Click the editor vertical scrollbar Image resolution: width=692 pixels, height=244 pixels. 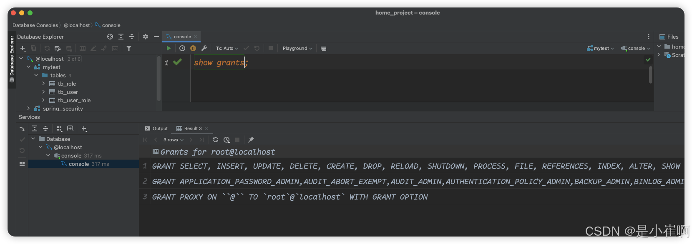(651, 75)
